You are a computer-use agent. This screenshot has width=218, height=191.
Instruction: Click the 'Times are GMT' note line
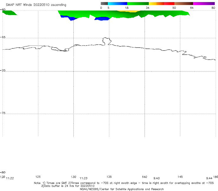click(x=124, y=183)
